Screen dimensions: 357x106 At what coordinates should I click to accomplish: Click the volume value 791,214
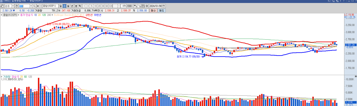(56, 10)
